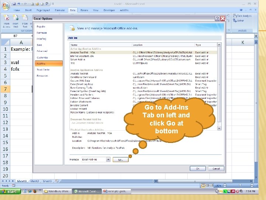
Task: Select Resources category in Excel Options
Action: 48,76
